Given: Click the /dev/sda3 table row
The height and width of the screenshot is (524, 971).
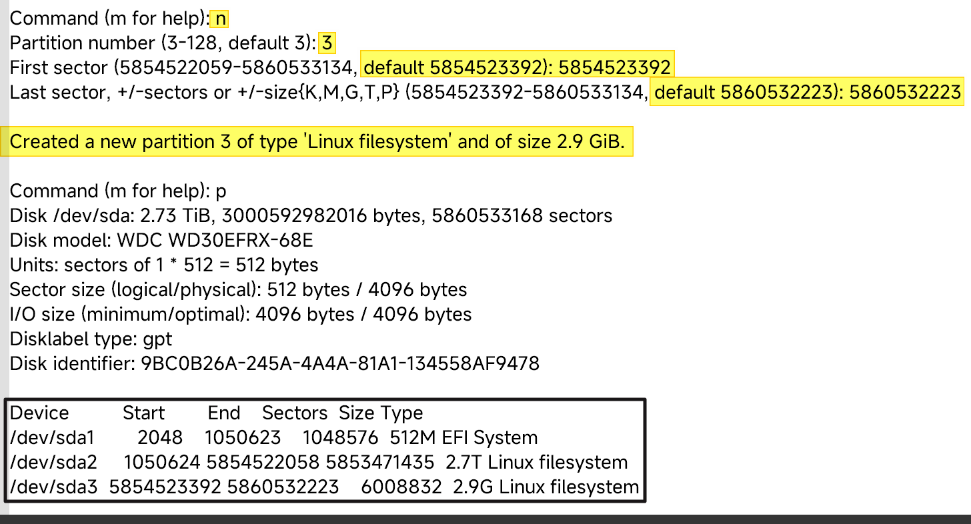Looking at the screenshot, I should (x=324, y=487).
